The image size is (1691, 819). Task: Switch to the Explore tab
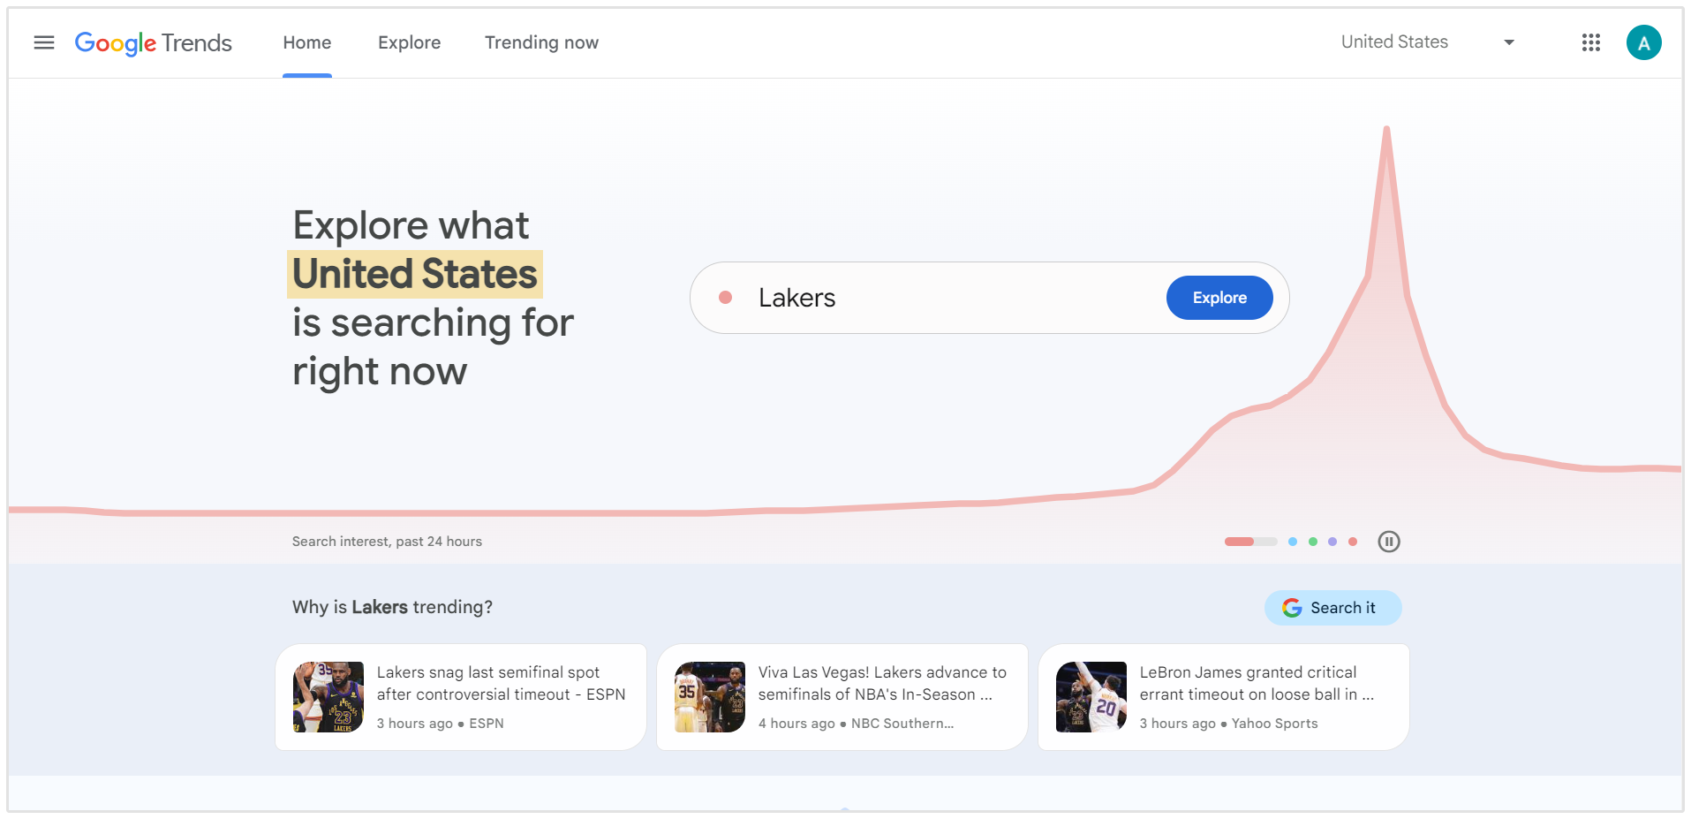tap(409, 42)
